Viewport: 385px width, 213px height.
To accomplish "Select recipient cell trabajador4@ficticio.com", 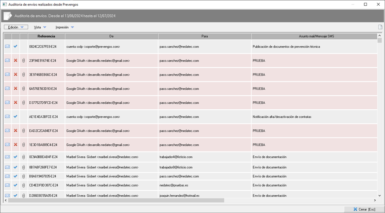I will (x=176, y=157).
